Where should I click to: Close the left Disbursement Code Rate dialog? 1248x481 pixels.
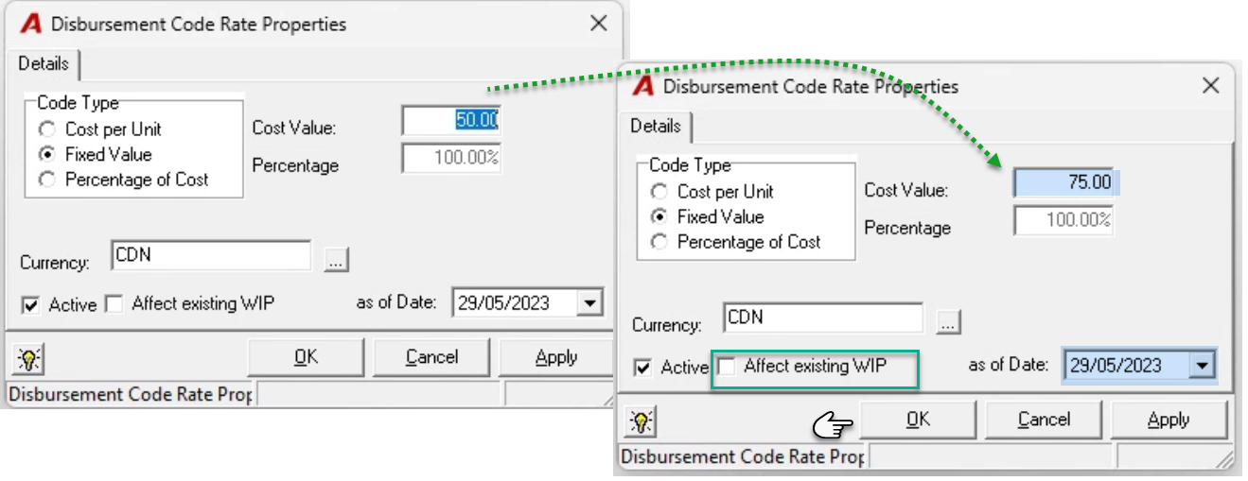point(598,25)
